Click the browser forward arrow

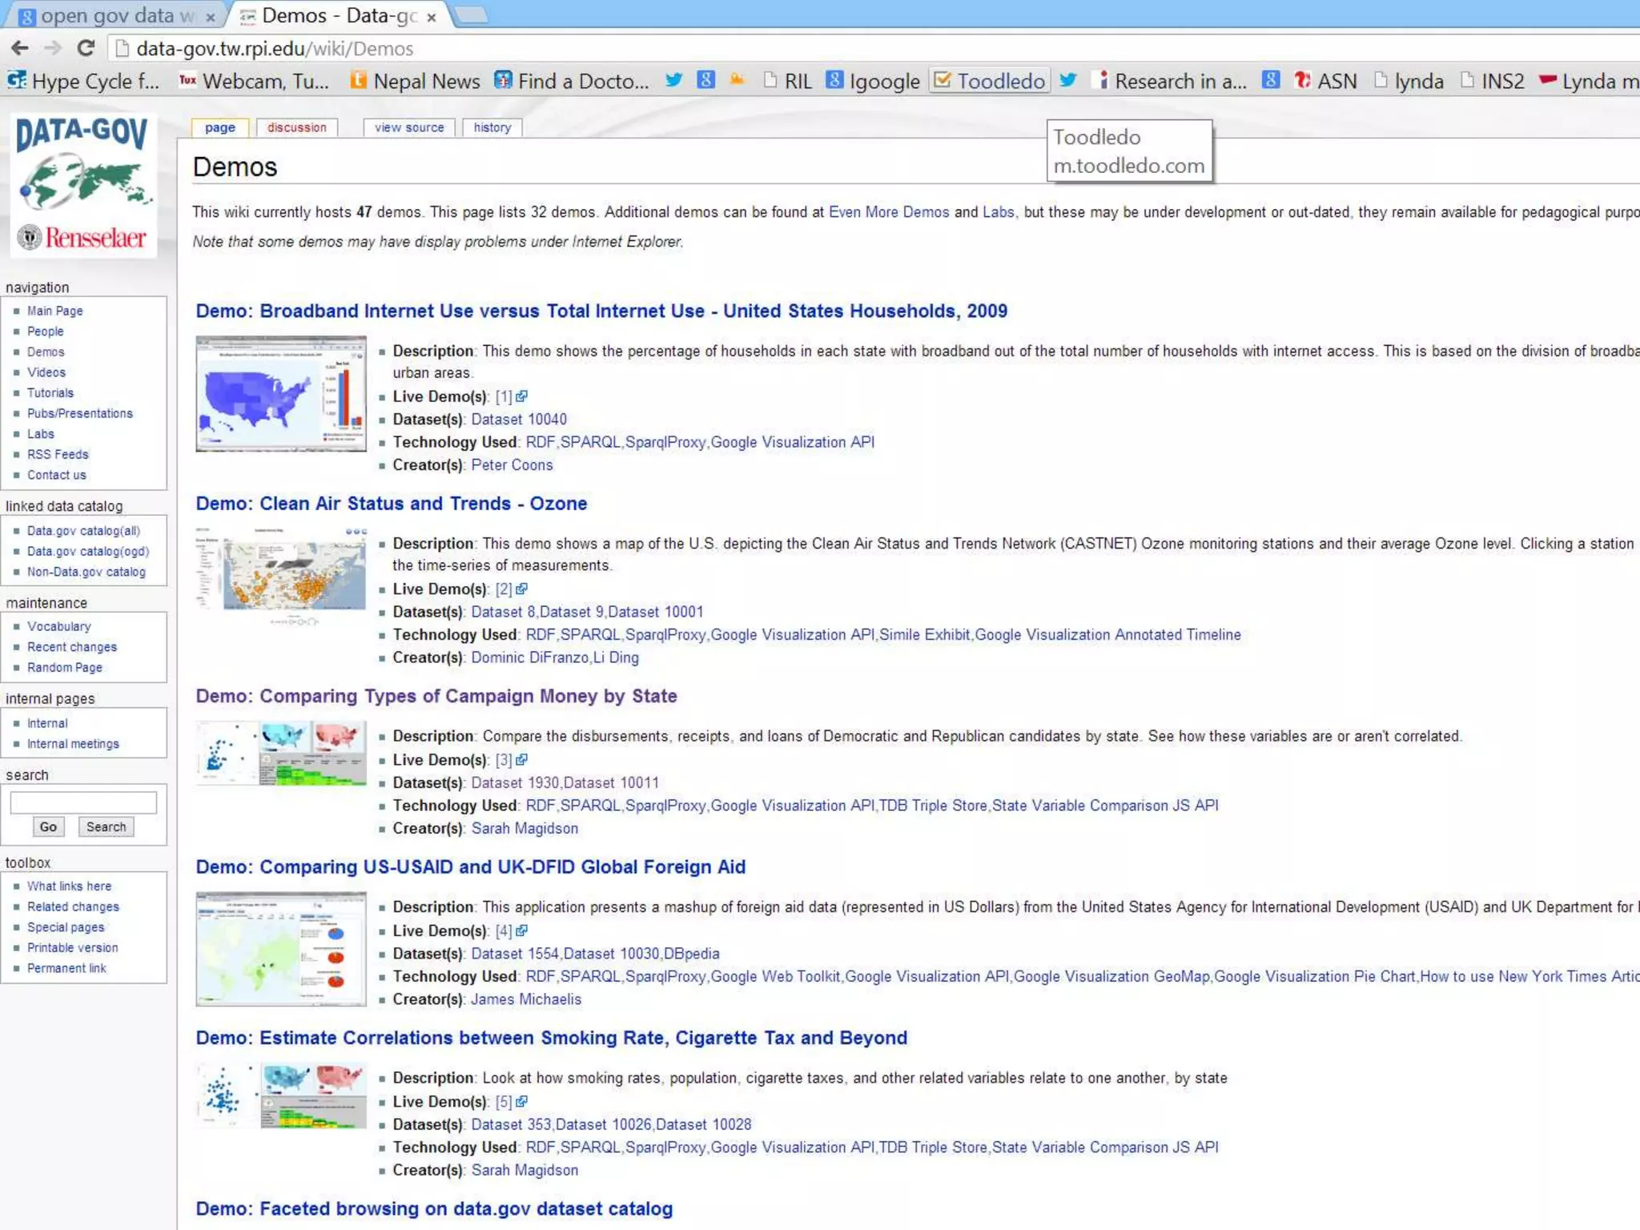coord(53,48)
